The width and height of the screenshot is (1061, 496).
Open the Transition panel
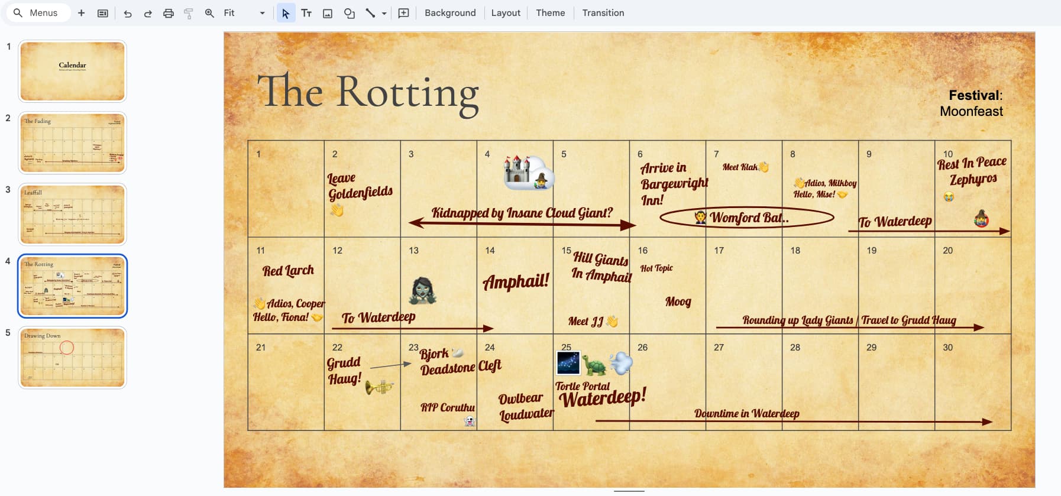603,13
